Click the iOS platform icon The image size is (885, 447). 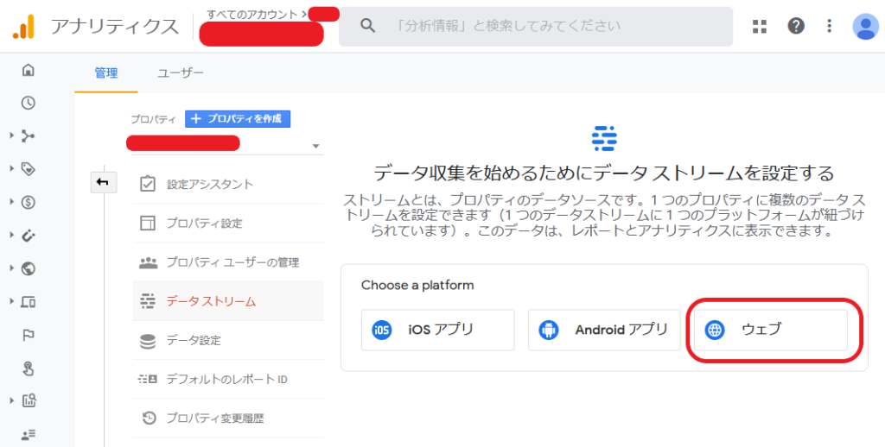click(381, 330)
